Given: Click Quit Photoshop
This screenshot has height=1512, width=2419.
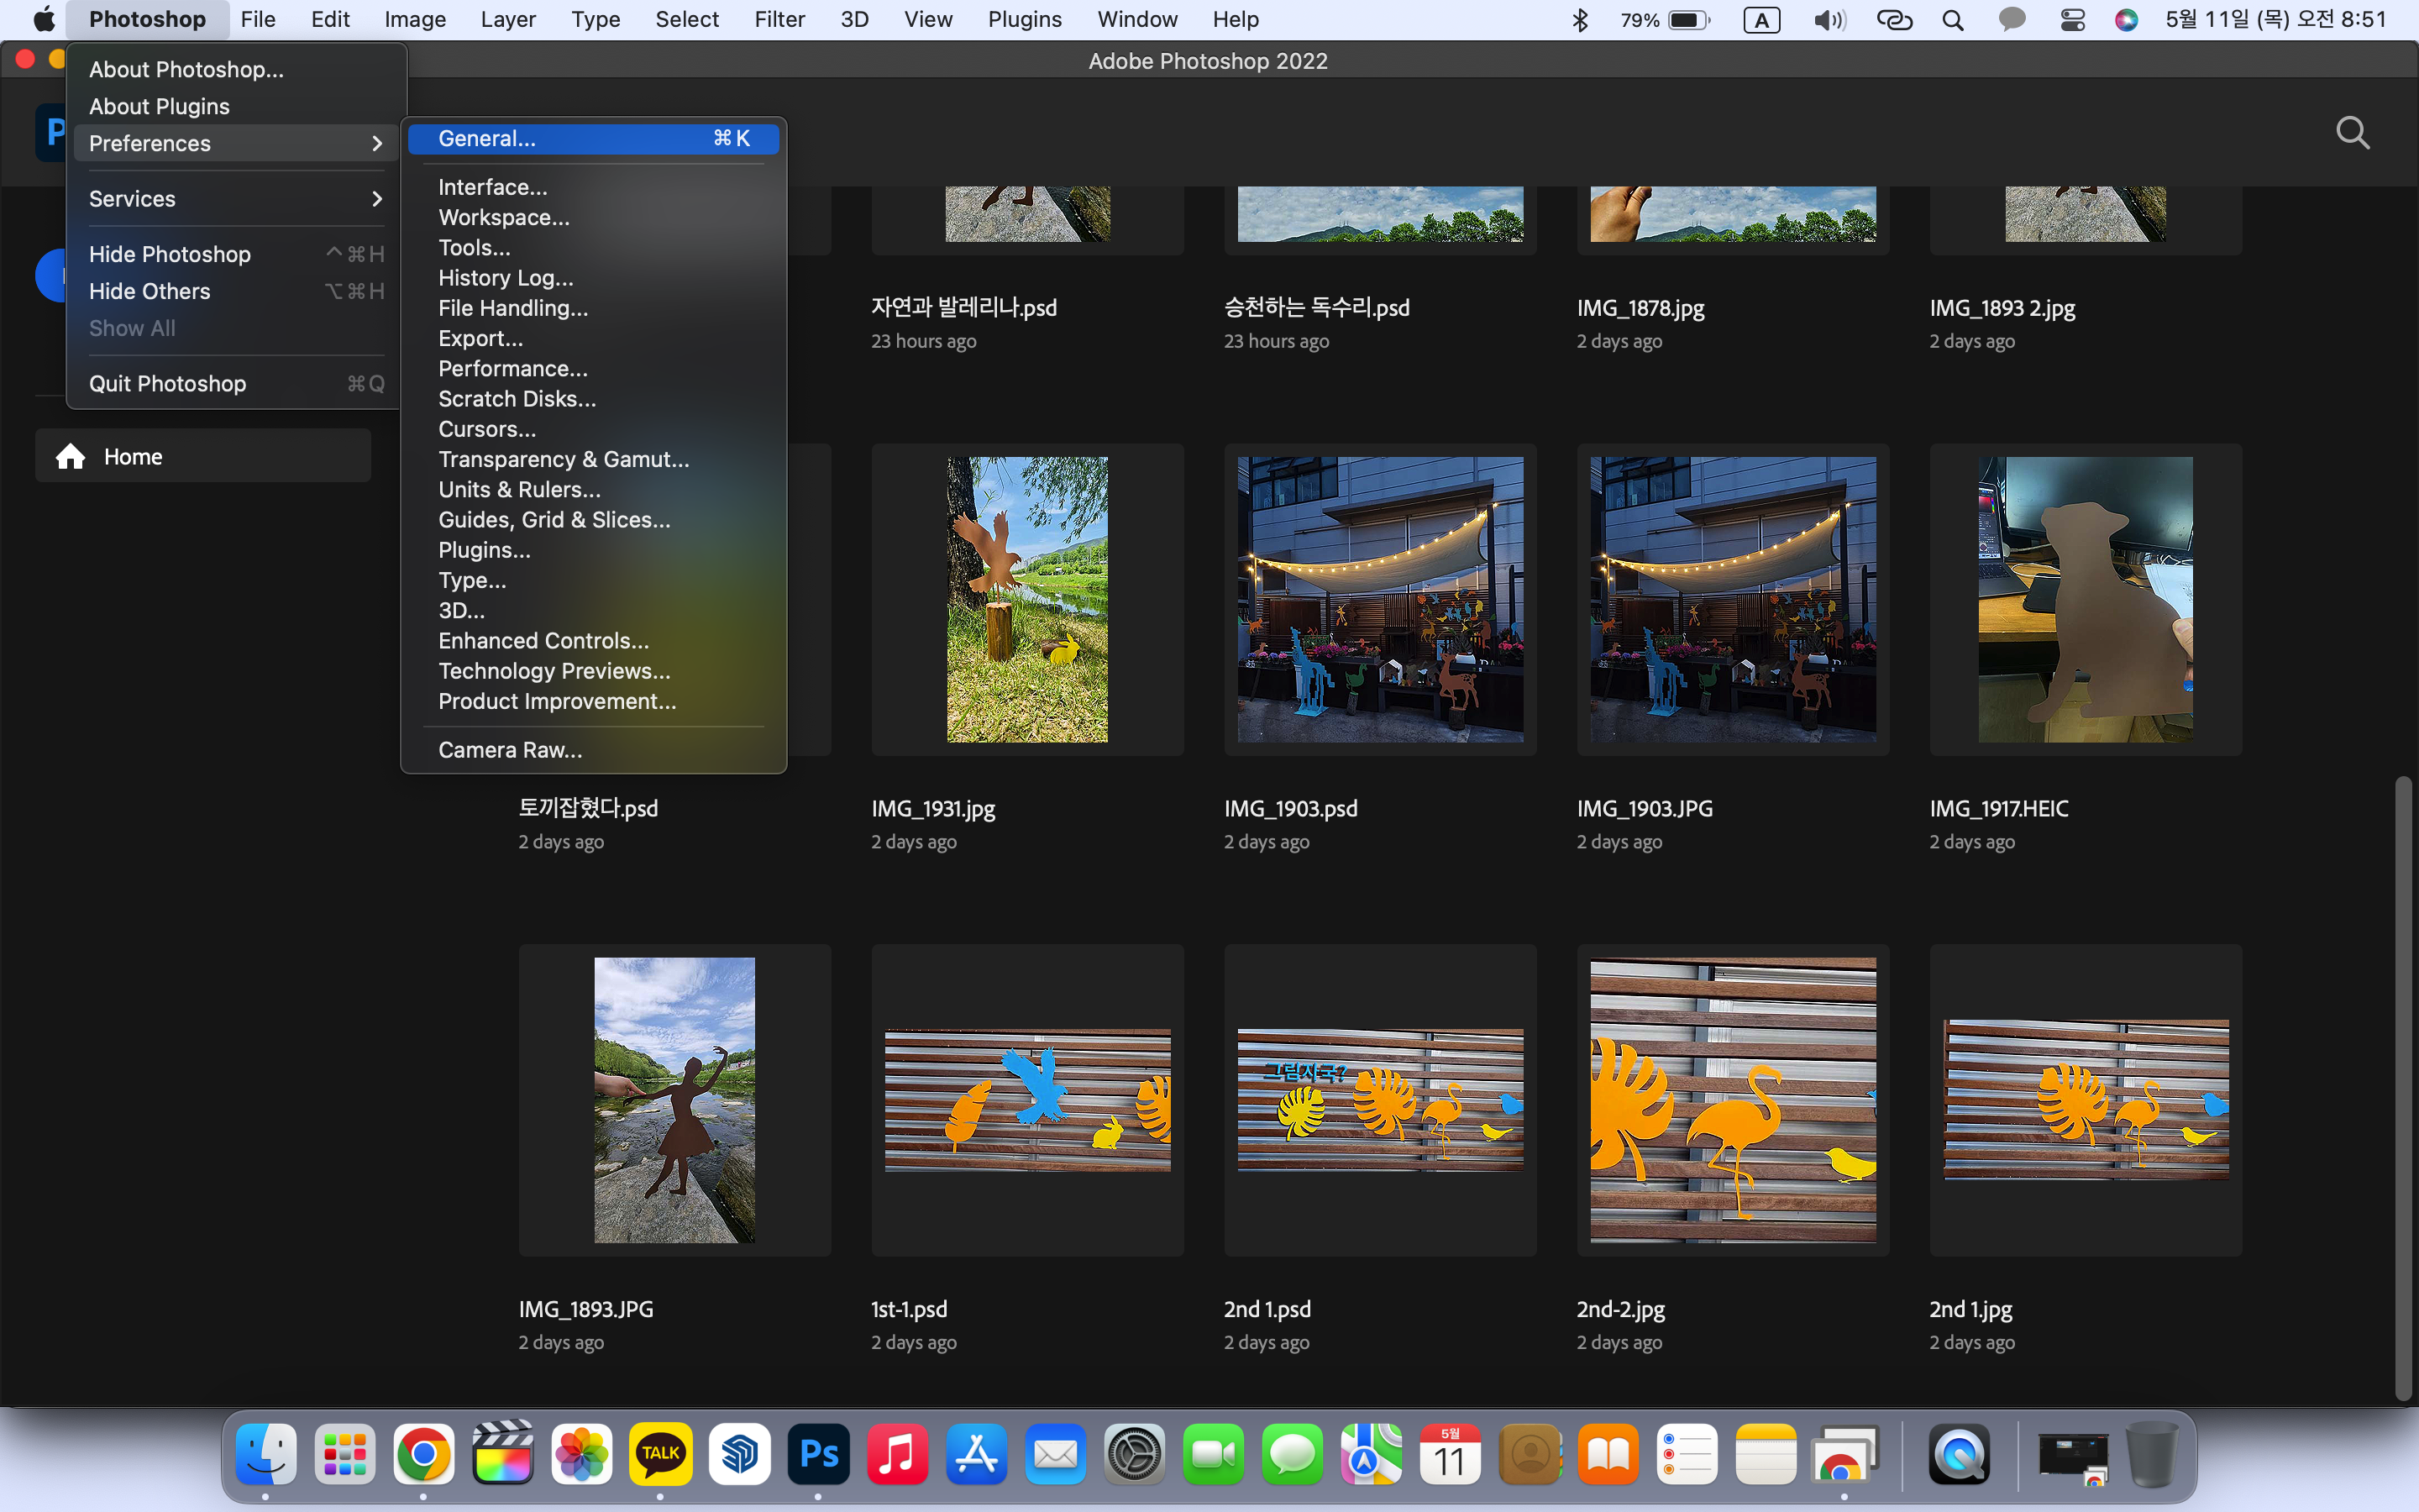Looking at the screenshot, I should point(168,384).
